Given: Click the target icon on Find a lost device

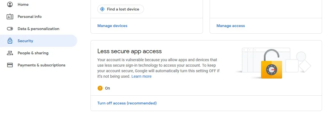Looking at the screenshot, I should pos(102,9).
